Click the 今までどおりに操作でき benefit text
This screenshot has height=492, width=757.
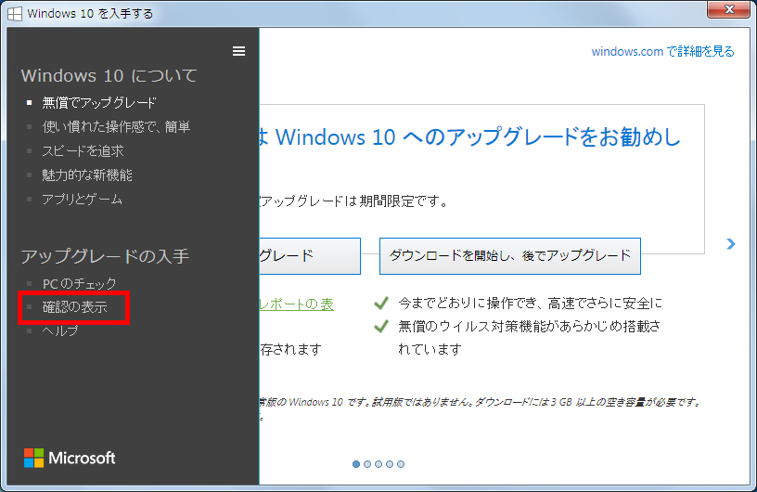point(530,303)
